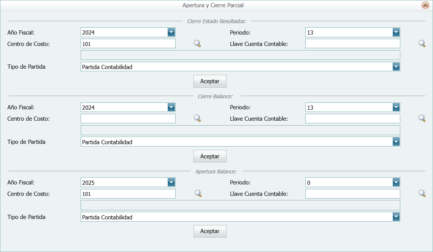This screenshot has width=433, height=252.
Task: Open Tipo de Partida dropdown in Cierre Estado Resultados
Action: pyautogui.click(x=397, y=66)
